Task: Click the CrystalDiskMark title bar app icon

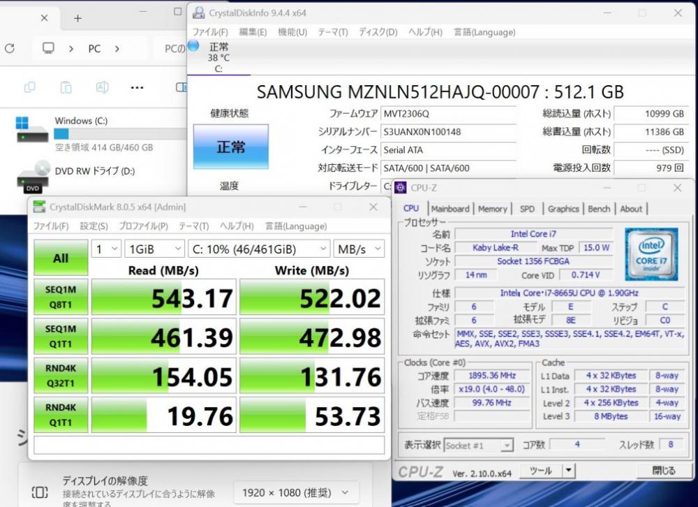Action: click(40, 207)
